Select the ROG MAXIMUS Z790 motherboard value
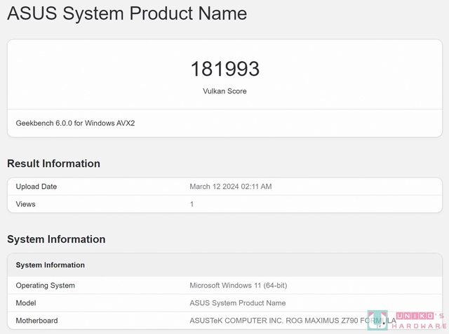The height and width of the screenshot is (334, 449). [x=281, y=321]
